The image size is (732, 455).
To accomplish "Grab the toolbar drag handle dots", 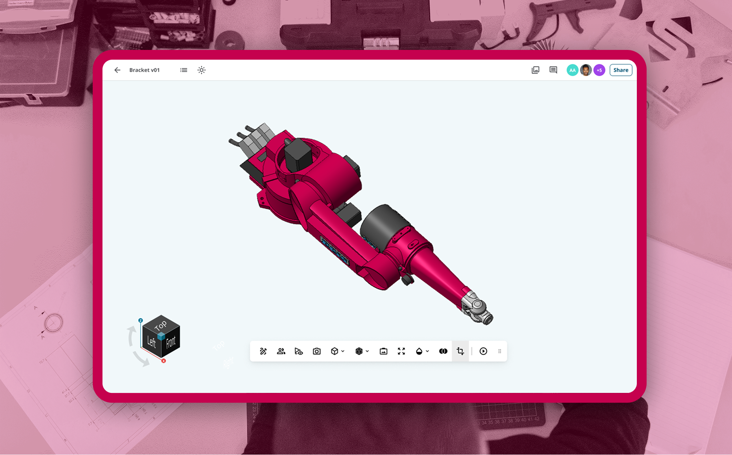I will [500, 351].
